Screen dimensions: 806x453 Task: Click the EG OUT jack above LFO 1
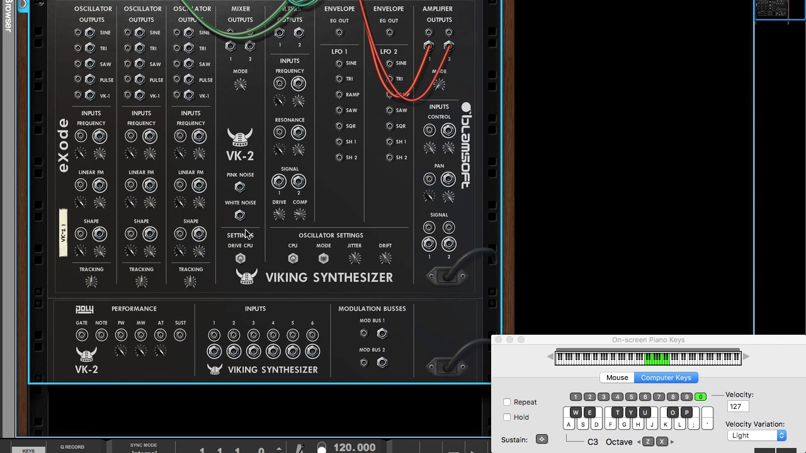339,33
